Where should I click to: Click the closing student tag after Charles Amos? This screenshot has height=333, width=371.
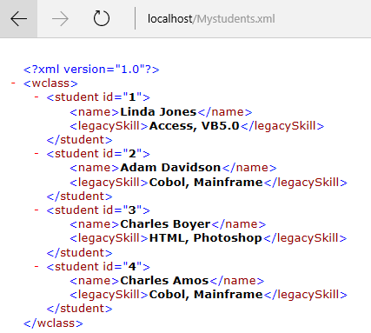(79, 309)
